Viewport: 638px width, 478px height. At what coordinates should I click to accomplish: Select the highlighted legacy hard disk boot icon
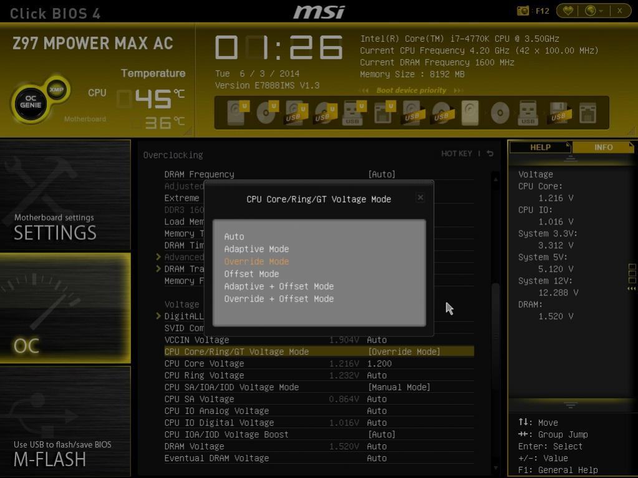pyautogui.click(x=470, y=113)
